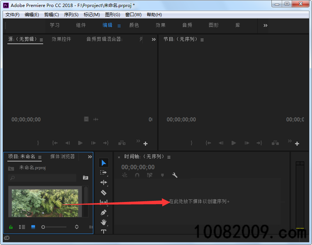312x245 pixels.
Task: Expand hidden workspace tabs via the double chevron
Action: 265,25
